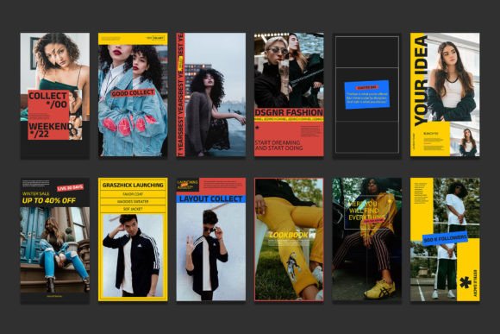The height and width of the screenshot is (334, 500).
Task: Click the black asterisk icon on yellow
Action: [466, 282]
